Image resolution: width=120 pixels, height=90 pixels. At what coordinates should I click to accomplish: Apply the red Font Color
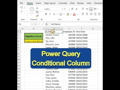coord(74,14)
